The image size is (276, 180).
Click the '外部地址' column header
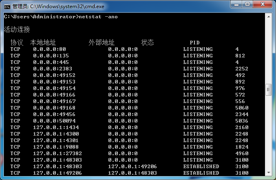click(102, 42)
